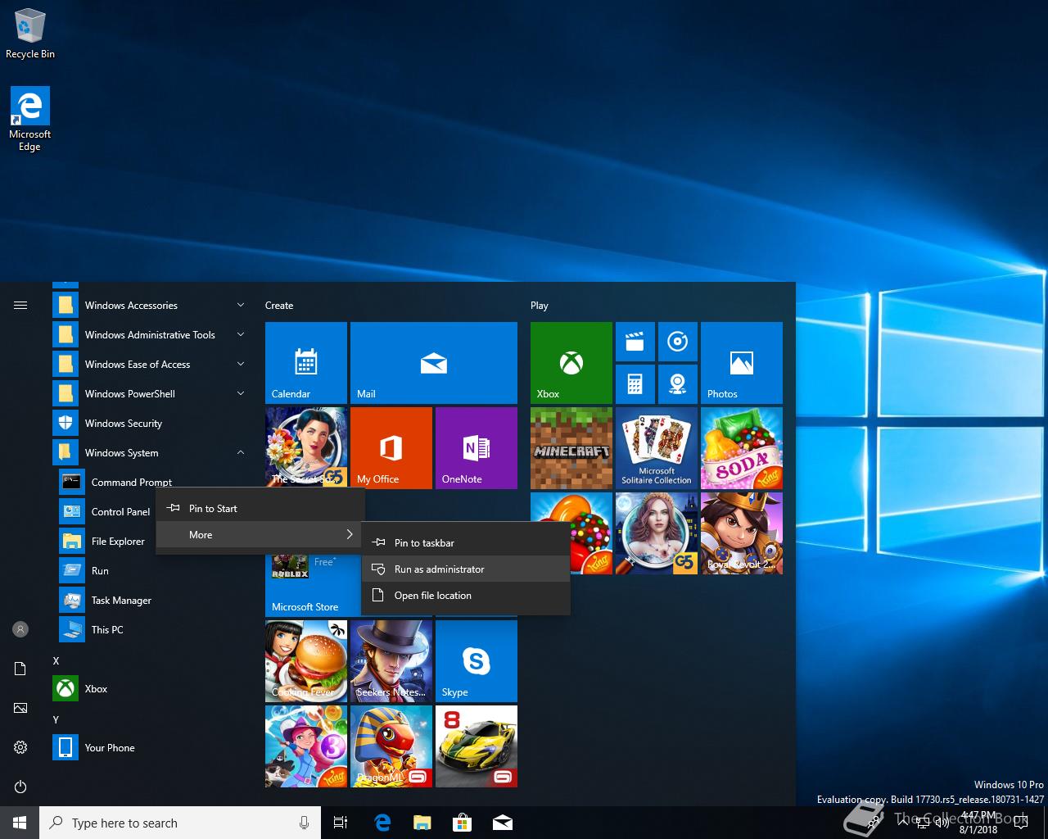Choose Pin to taskbar

point(466,543)
